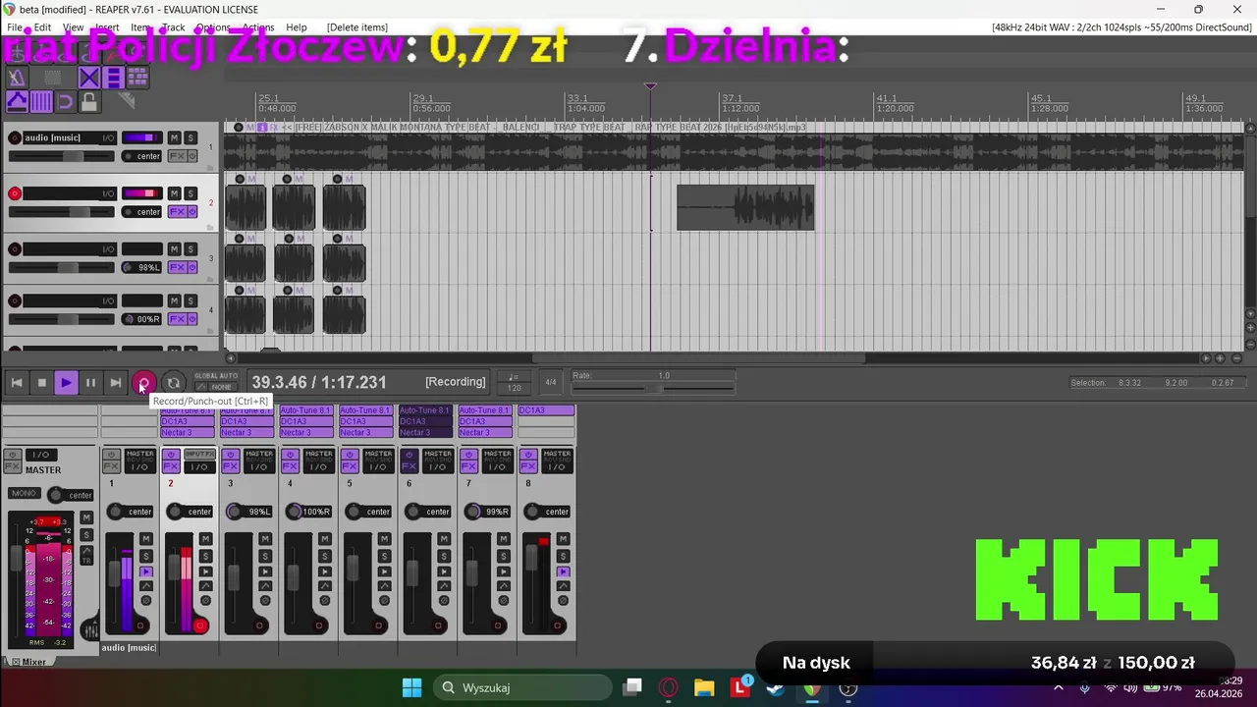Open the File menu
This screenshot has height=707, width=1257.
[14, 27]
